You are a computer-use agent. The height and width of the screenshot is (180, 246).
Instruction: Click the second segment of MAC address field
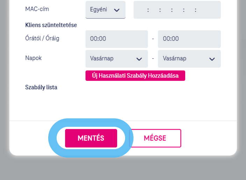click(154, 10)
